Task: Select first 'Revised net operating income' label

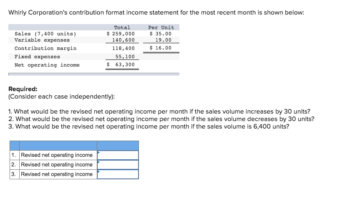Action: click(x=57, y=155)
